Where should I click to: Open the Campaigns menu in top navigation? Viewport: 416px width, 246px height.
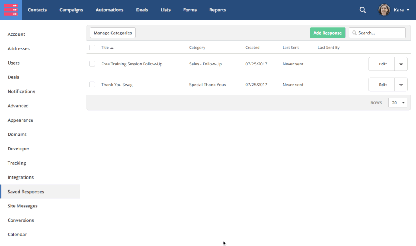coord(71,10)
